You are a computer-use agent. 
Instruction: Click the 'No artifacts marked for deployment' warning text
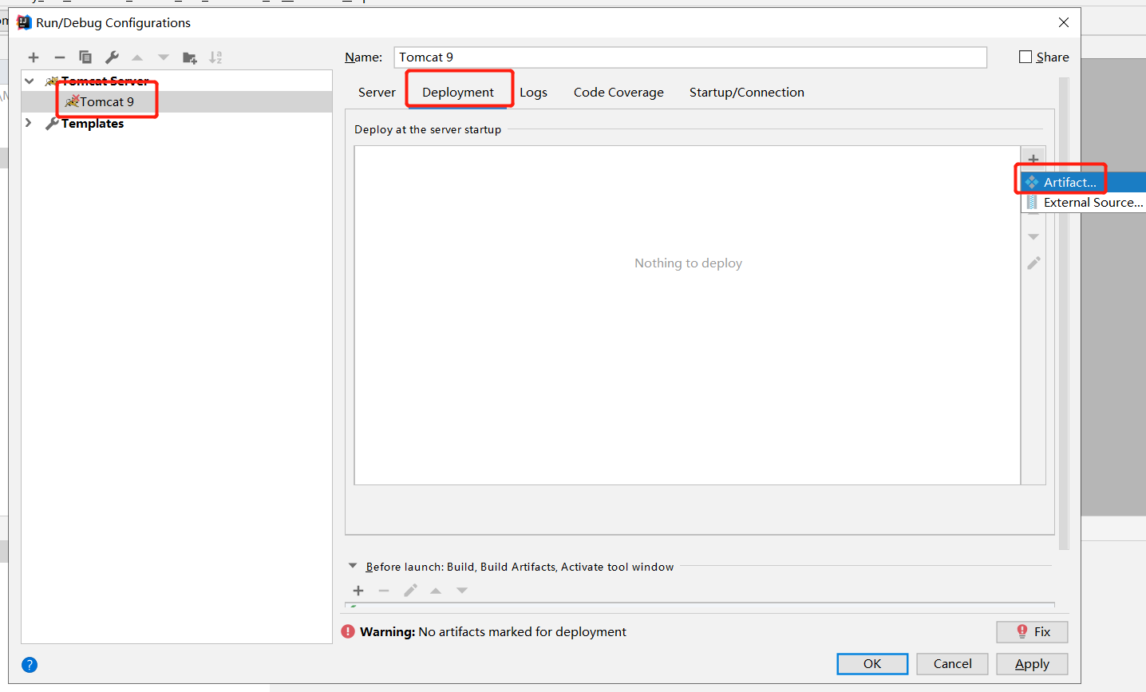point(522,631)
